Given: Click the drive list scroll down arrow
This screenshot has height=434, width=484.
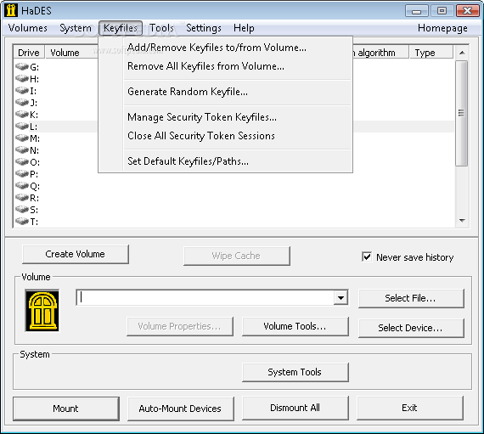Looking at the screenshot, I should (462, 220).
